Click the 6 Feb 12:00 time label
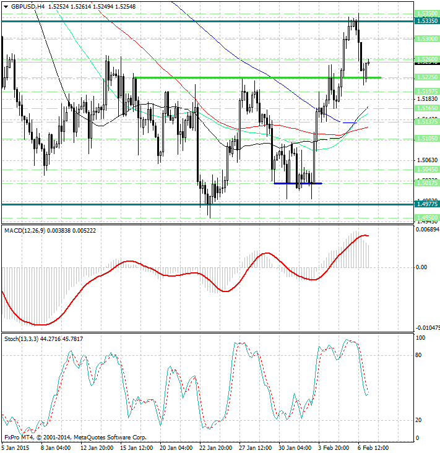This screenshot has height=453, width=440. pyautogui.click(x=373, y=448)
